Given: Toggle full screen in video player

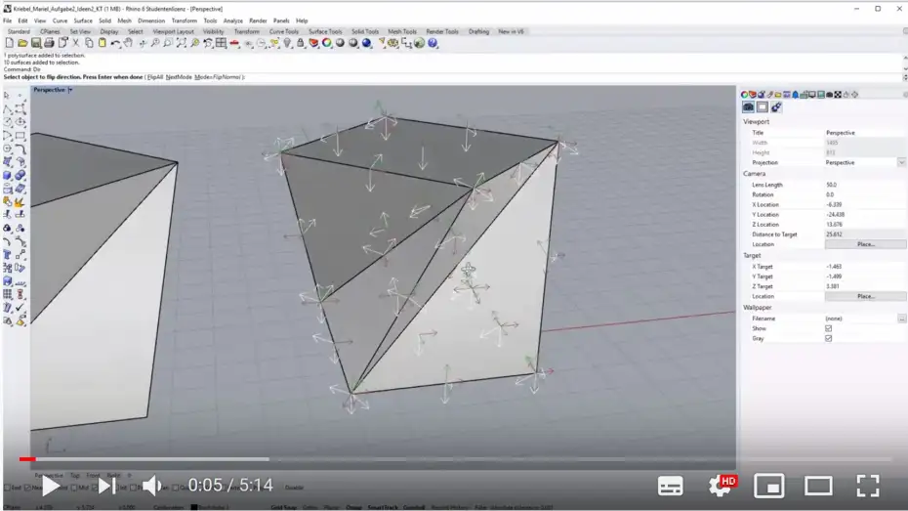Looking at the screenshot, I should pos(868,486).
